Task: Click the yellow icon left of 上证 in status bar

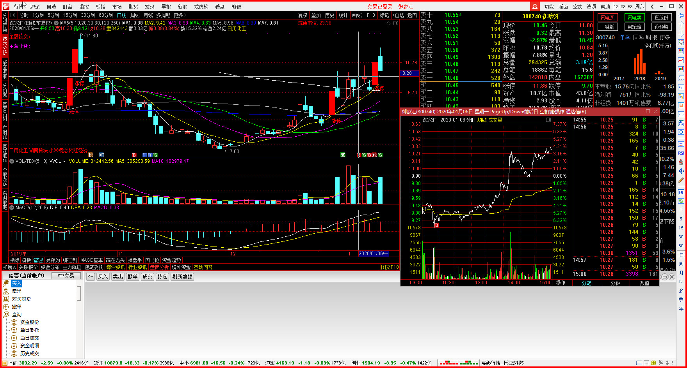Action: point(4,363)
